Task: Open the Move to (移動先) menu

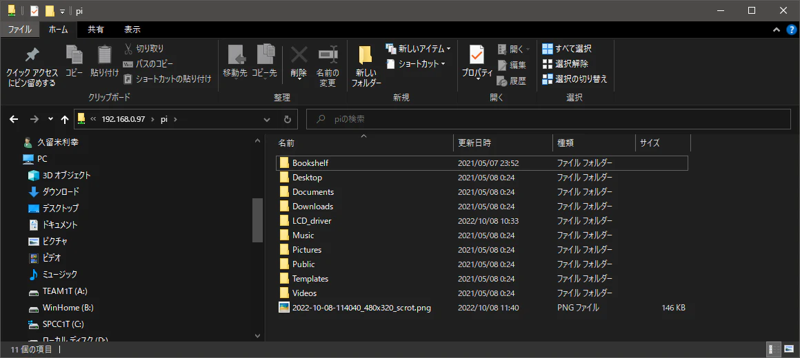Action: (x=235, y=62)
